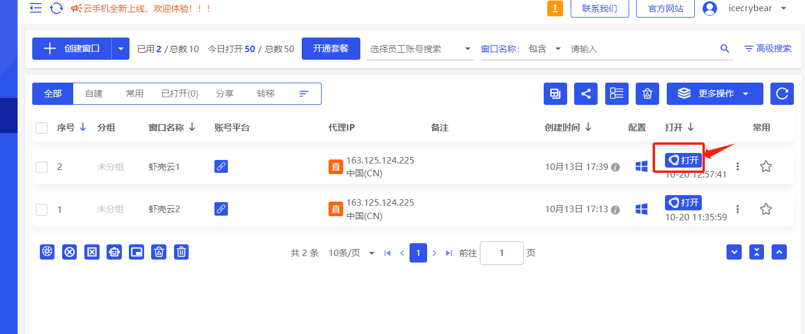Toggle the select-all checkbox in table header

click(42, 128)
